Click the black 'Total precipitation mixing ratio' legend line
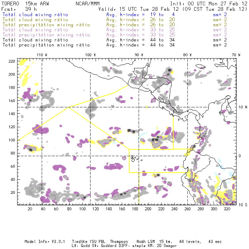249x249 pixels. tap(46, 45)
